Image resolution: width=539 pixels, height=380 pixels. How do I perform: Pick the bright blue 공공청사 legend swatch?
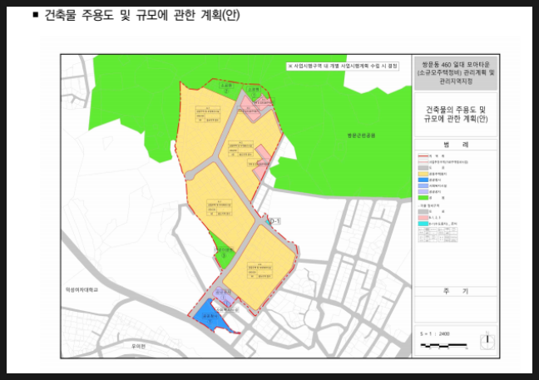(x=423, y=180)
